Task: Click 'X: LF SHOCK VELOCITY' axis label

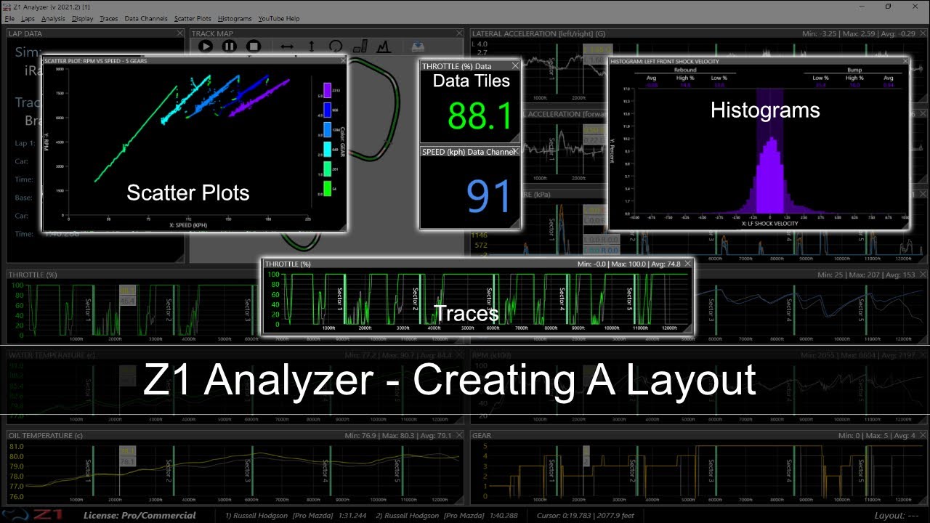Action: coord(769,223)
